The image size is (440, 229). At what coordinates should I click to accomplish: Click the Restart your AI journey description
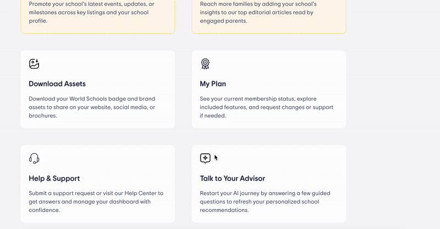tap(265, 202)
